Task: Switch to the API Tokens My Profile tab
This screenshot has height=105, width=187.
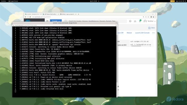Action: [51, 14]
